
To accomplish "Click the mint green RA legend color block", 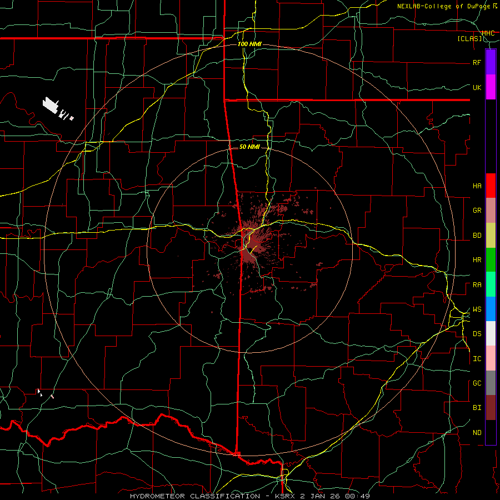I will [491, 284].
